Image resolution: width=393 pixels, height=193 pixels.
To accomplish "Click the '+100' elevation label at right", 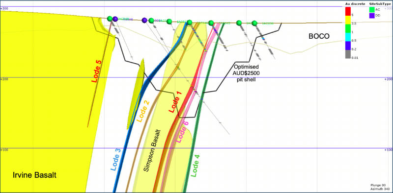I will click(388, 150).
